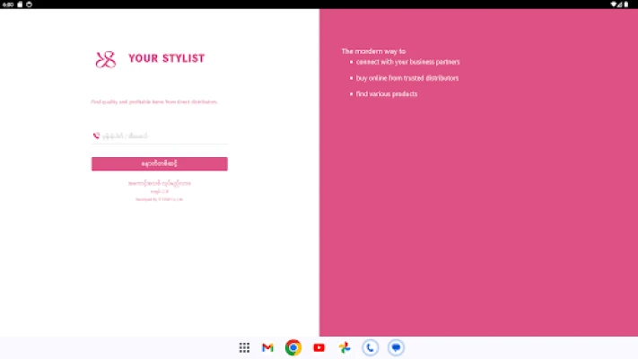638x359 pixels.
Task: Open the app drawer grid icon
Action: tap(244, 347)
